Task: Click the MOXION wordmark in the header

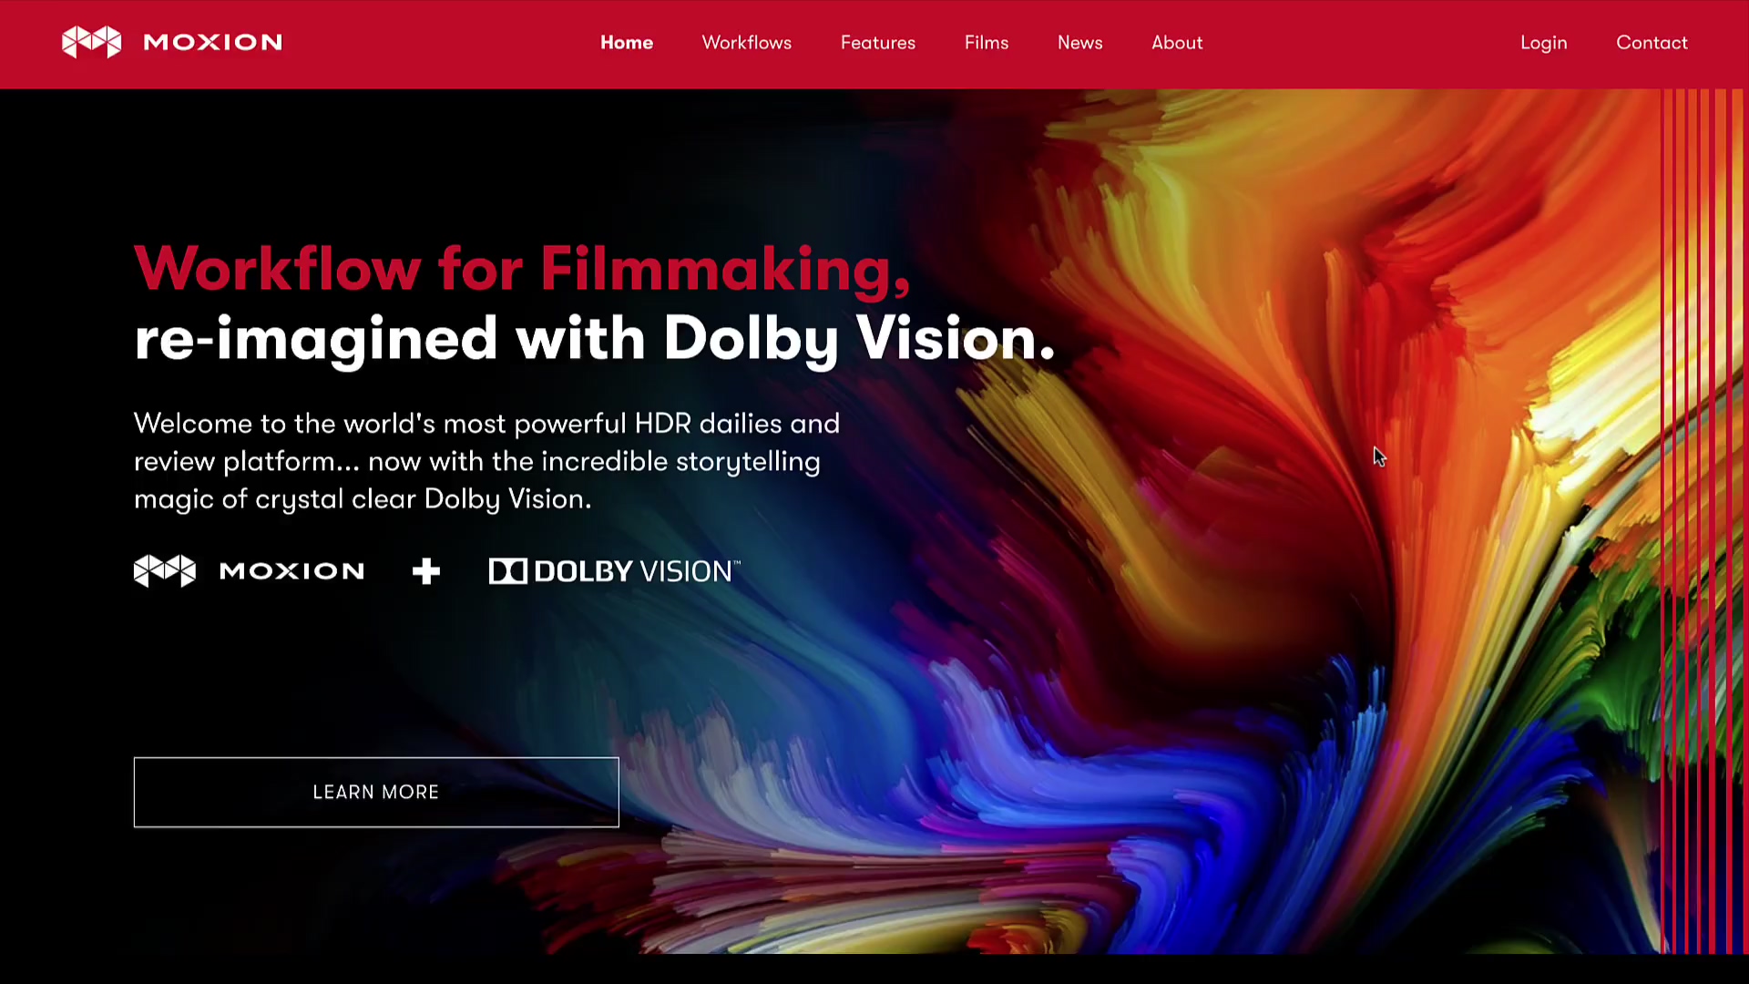Action: (213, 43)
